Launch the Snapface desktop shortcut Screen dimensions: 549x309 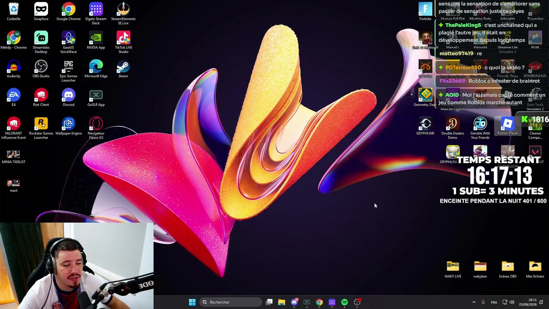pos(41,12)
